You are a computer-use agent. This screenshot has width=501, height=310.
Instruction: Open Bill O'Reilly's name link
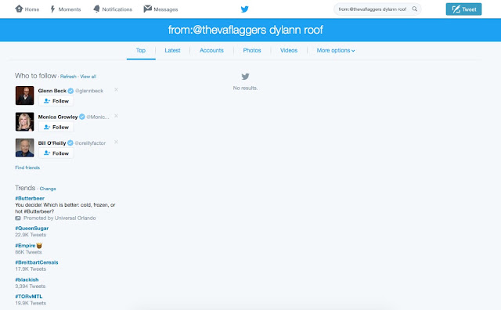pos(52,143)
